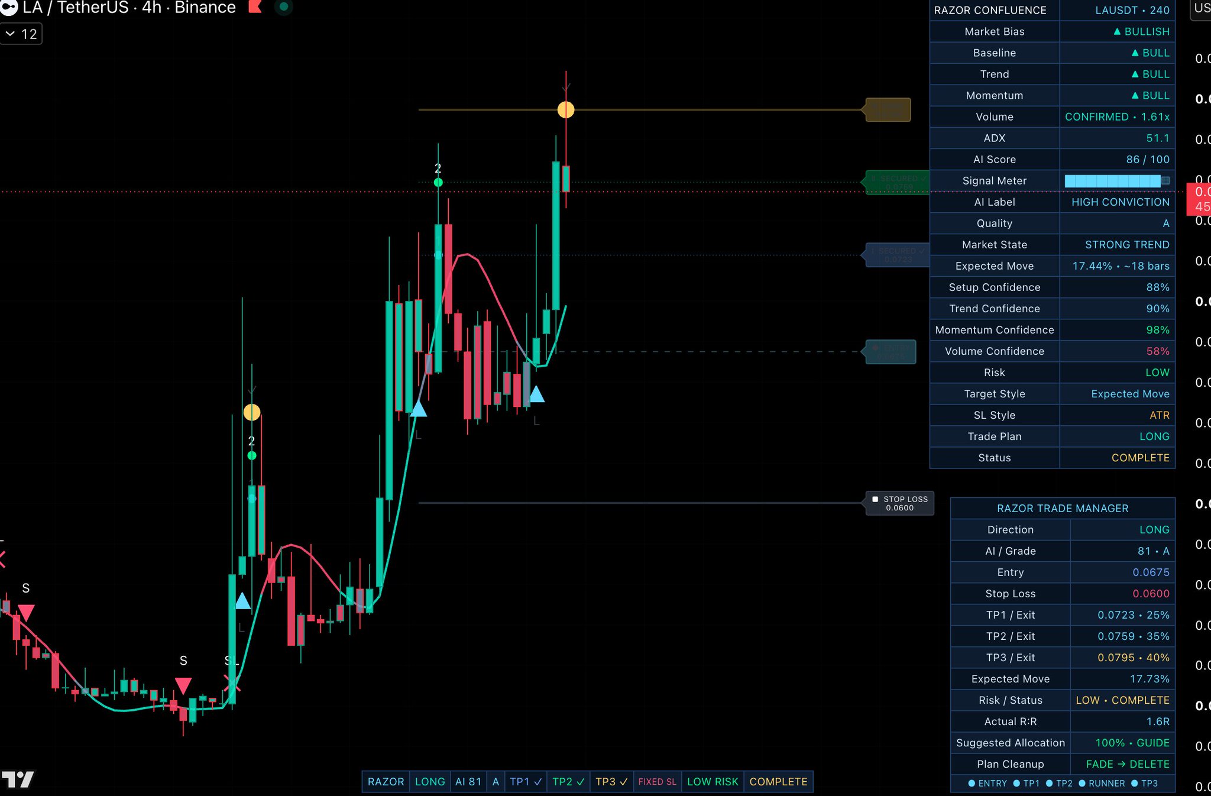
Task: Open the symbol search from LA / TetherUS title
Action: pyautogui.click(x=129, y=7)
